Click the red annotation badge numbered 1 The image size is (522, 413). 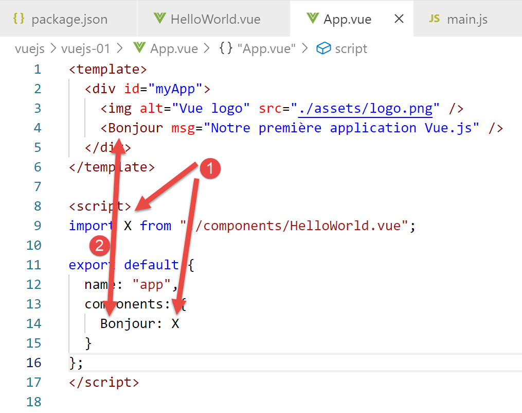pyautogui.click(x=210, y=168)
